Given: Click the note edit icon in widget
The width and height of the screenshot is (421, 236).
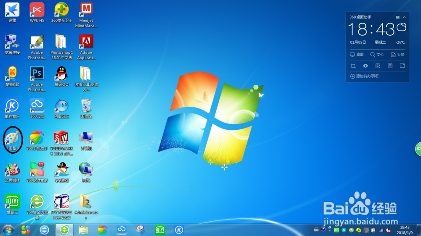Looking at the screenshot, I should (378, 66).
